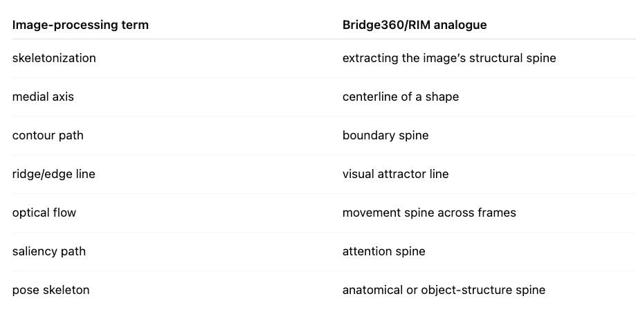Select the attention spine cell

point(383,251)
